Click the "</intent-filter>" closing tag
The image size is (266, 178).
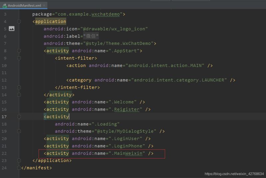(77, 87)
